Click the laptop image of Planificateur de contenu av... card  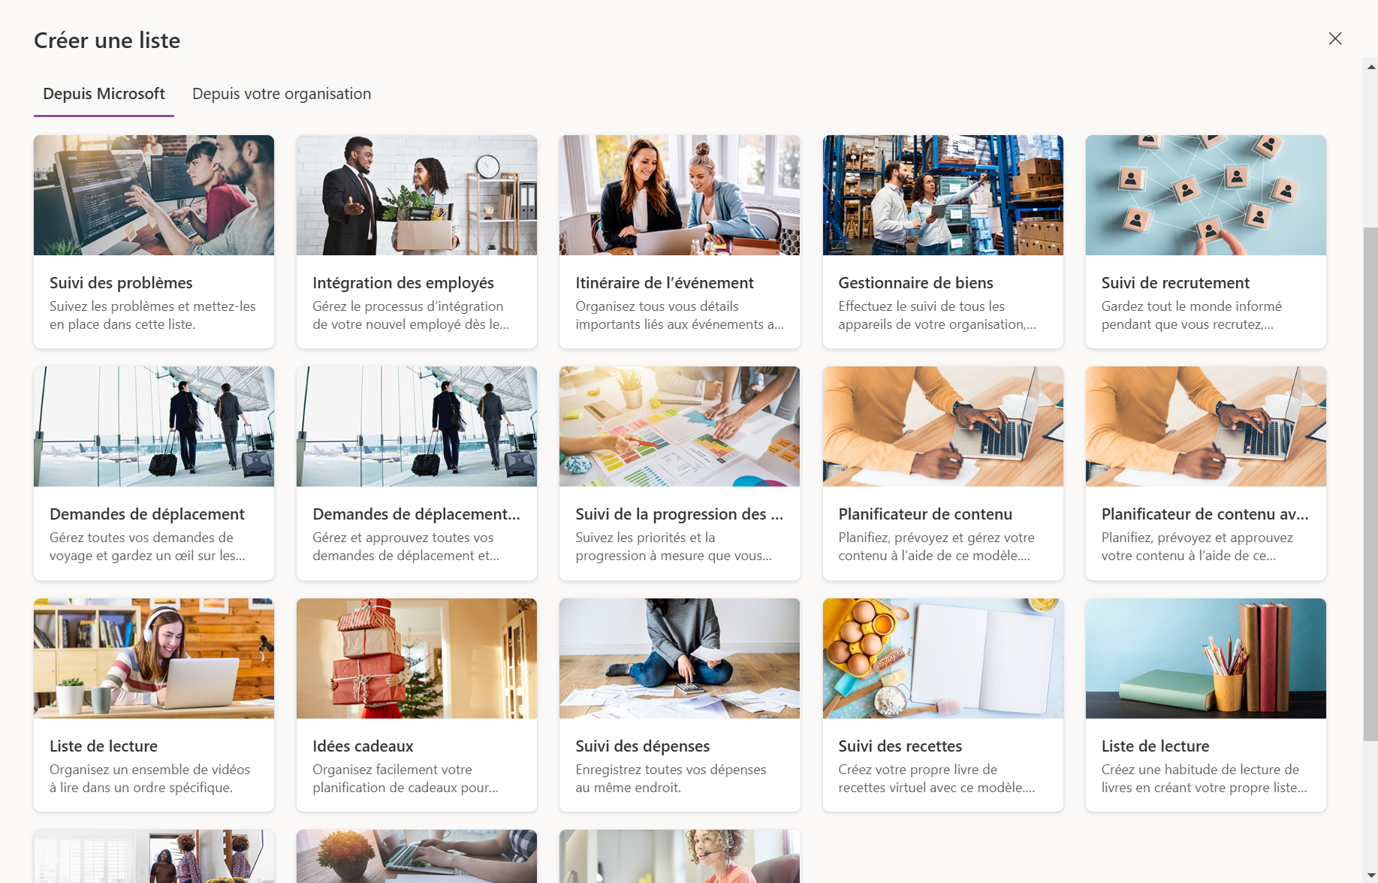pos(1206,426)
